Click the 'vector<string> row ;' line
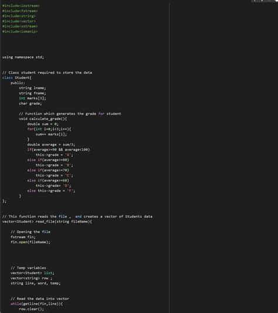This screenshot has width=278, height=313. point(31,278)
